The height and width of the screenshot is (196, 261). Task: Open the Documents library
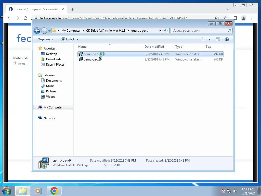[x=54, y=80]
